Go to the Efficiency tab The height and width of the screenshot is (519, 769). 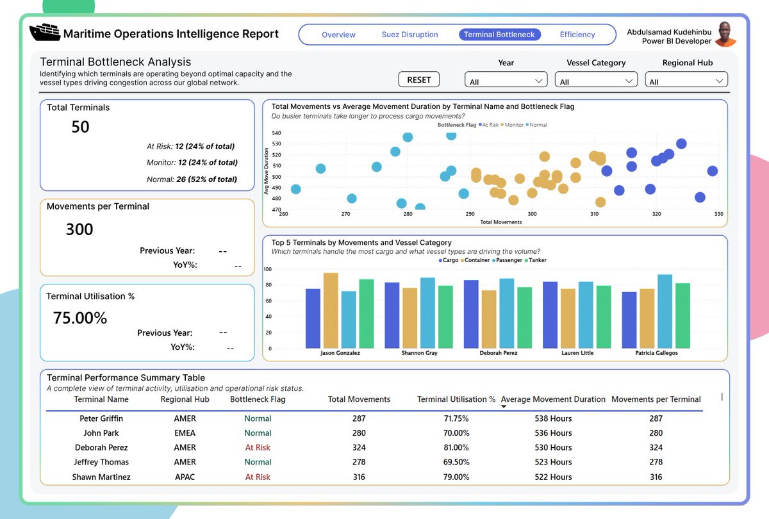(x=577, y=35)
